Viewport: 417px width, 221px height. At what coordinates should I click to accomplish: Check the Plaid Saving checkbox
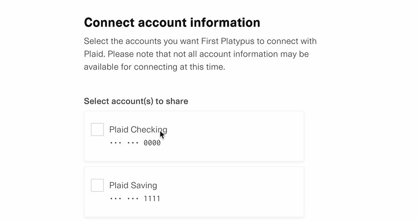pyautogui.click(x=97, y=185)
